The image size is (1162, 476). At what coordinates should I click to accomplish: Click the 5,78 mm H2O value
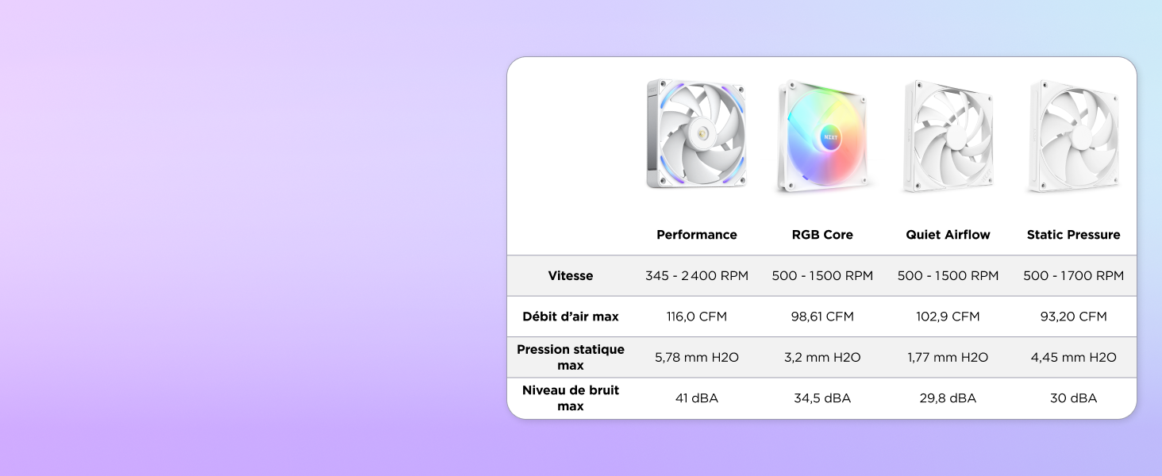click(x=697, y=358)
